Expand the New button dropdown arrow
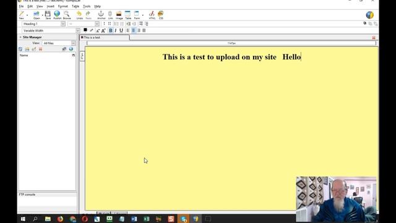This screenshot has height=223, width=396. 27,15
